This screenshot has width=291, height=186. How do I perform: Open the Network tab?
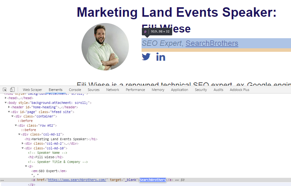click(x=112, y=90)
